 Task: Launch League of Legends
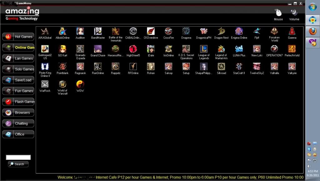click(x=204, y=49)
